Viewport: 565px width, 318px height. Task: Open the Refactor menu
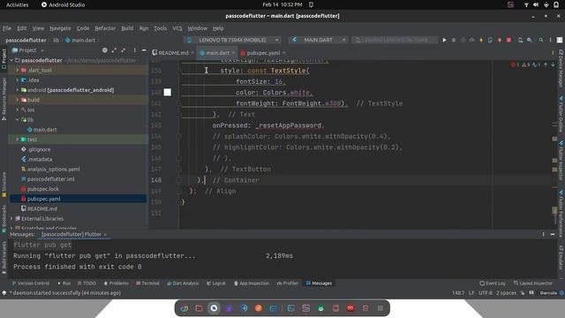(105, 28)
